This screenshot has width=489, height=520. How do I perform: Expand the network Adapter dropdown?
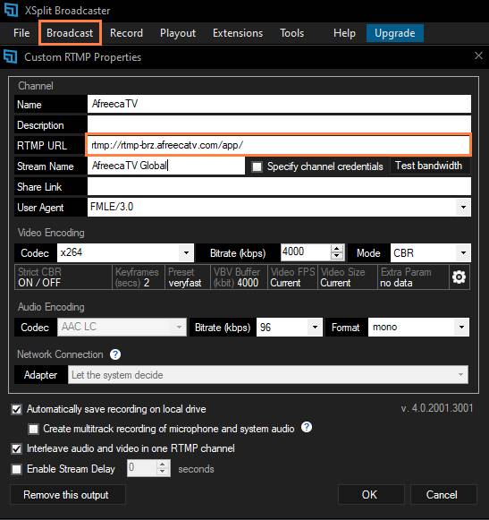pyautogui.click(x=460, y=375)
